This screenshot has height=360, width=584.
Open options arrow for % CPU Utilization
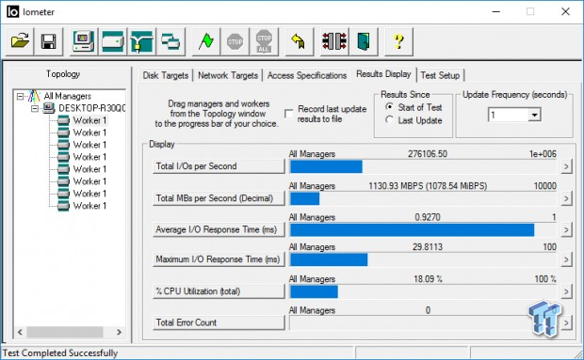coord(566,291)
